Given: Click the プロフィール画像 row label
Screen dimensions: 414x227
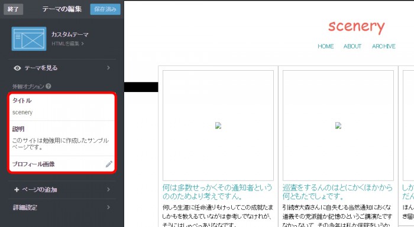Looking at the screenshot, I should click(34, 164).
